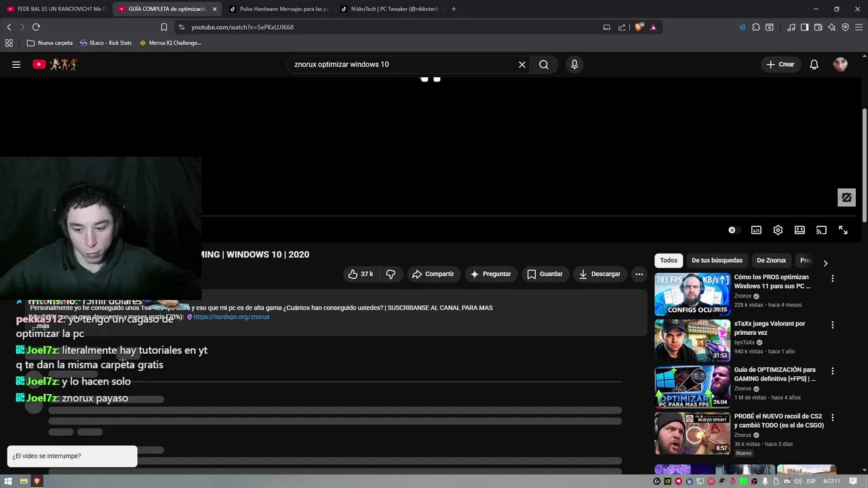This screenshot has height=488, width=868.
Task: Open options for sTaXx Valorant video
Action: pyautogui.click(x=833, y=325)
